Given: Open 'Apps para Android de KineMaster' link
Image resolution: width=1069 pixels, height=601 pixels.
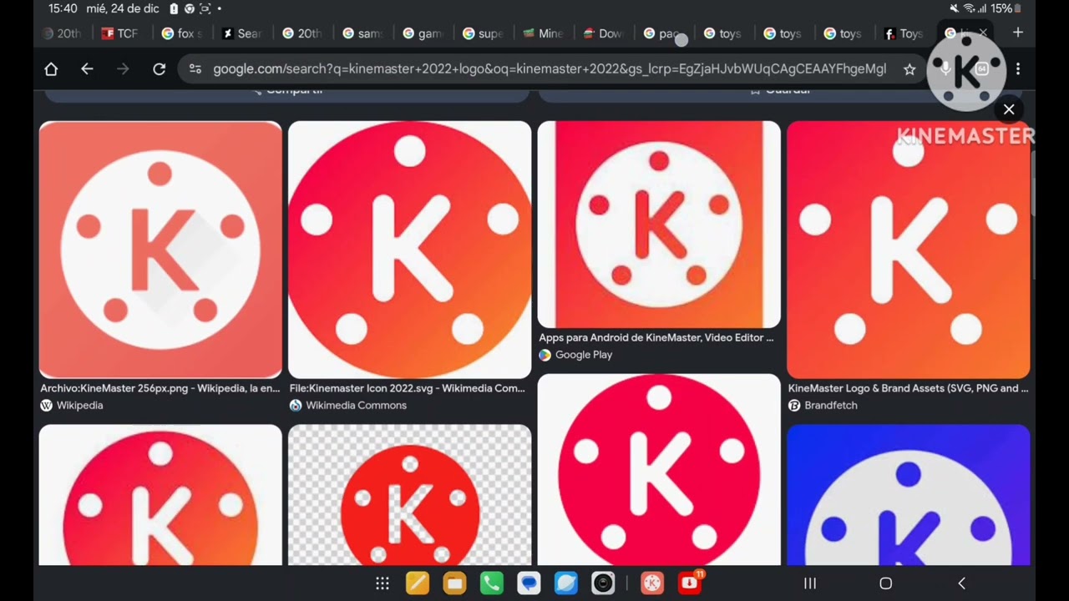Looking at the screenshot, I should click(x=656, y=338).
